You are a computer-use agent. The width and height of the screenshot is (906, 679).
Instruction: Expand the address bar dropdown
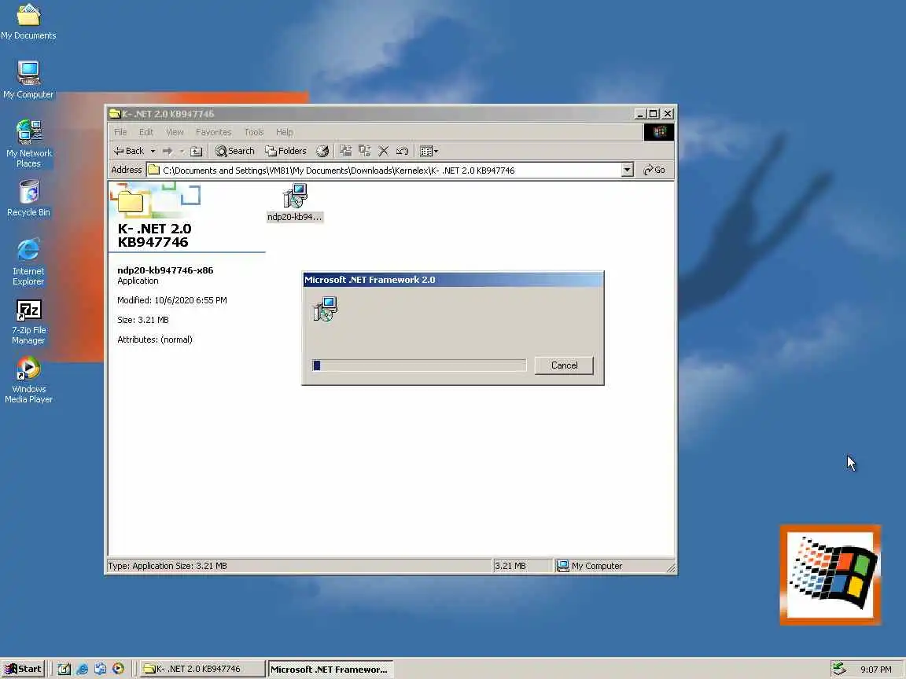(628, 171)
